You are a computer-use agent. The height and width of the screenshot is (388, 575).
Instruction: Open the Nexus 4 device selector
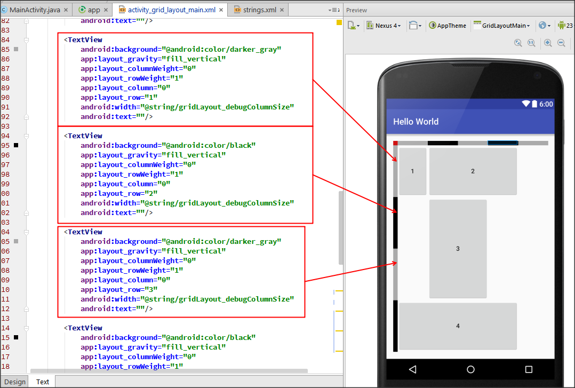coord(384,25)
